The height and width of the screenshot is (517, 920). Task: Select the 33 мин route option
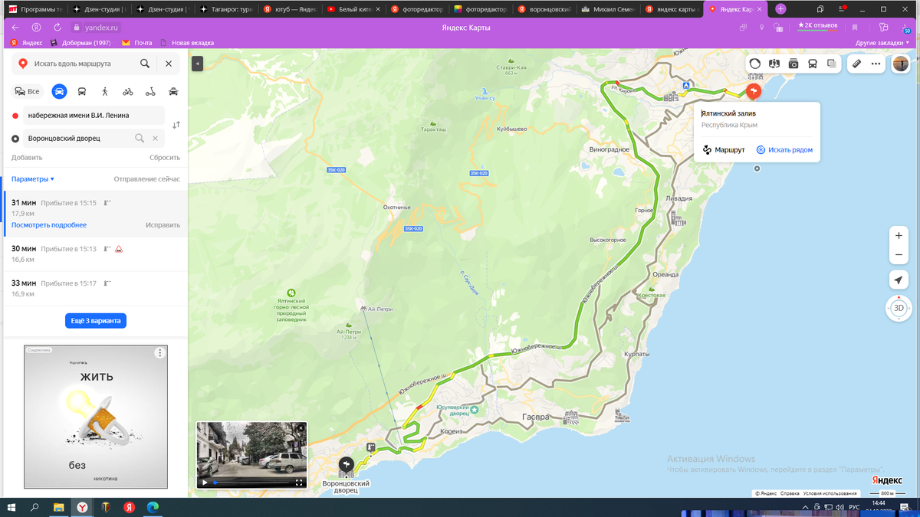96,288
